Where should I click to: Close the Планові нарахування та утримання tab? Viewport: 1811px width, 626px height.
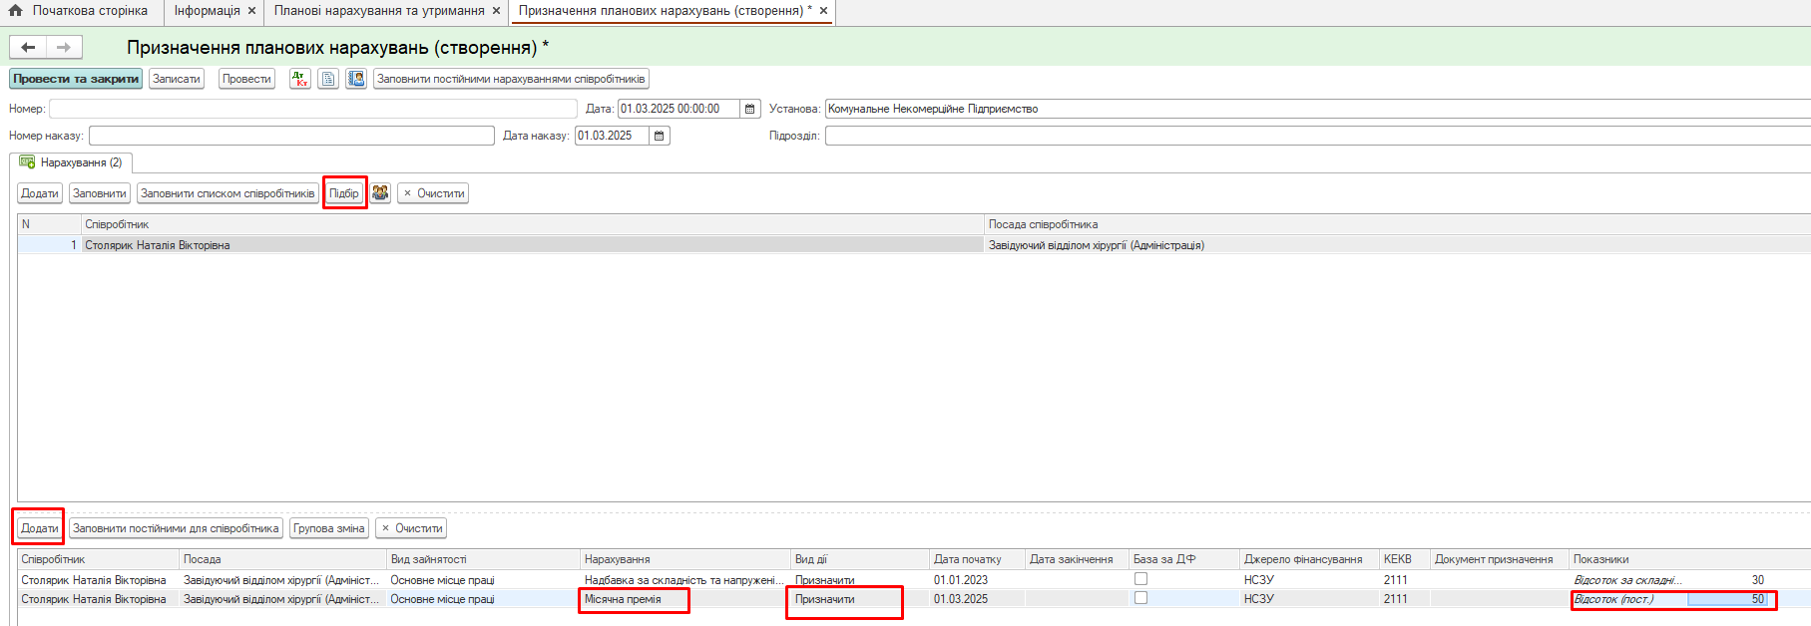(496, 11)
